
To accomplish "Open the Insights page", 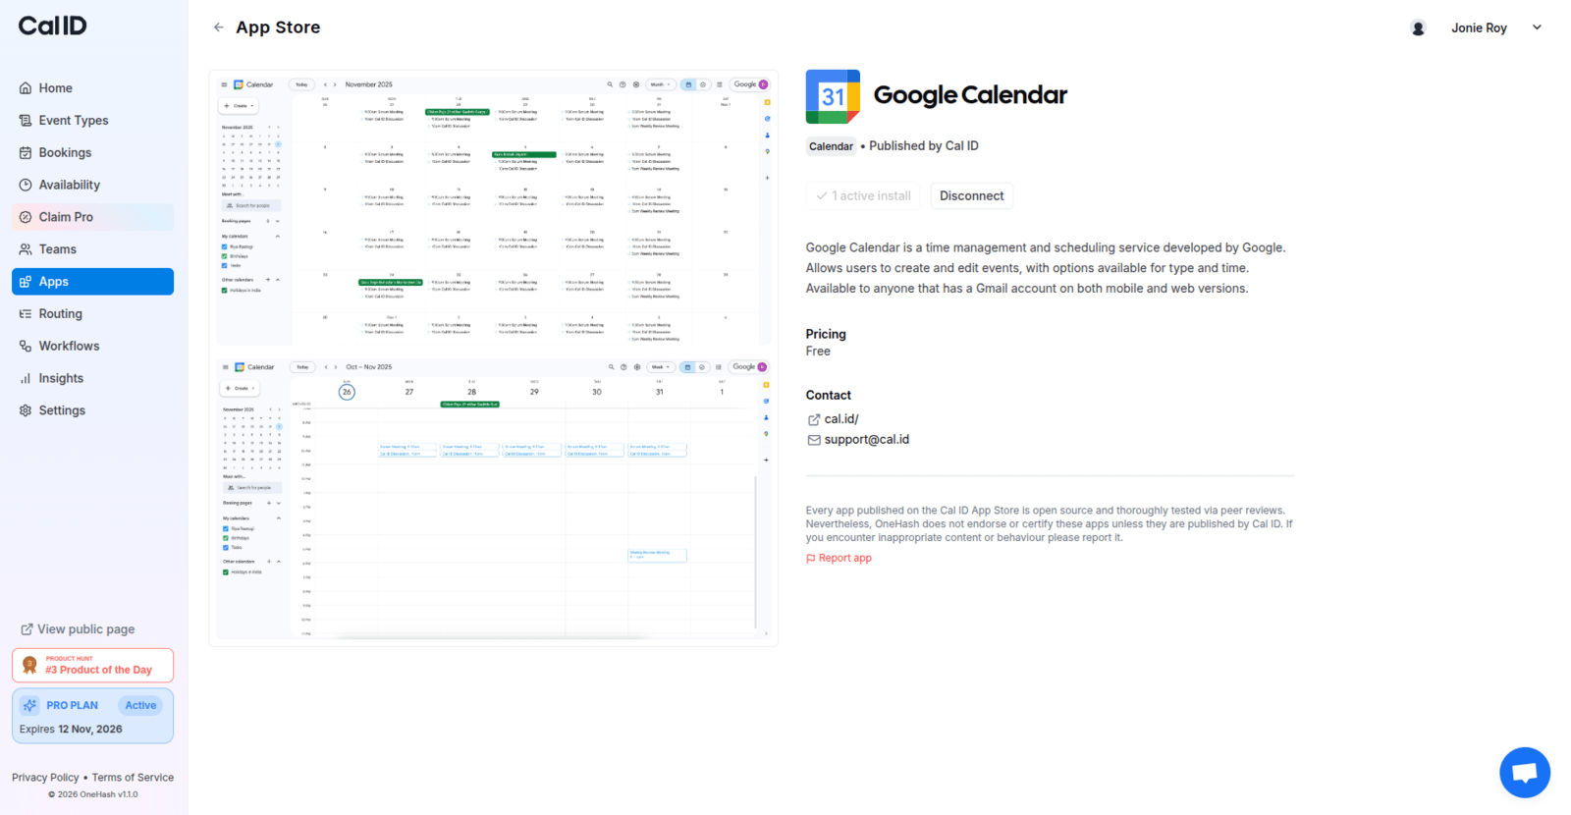I will point(92,378).
